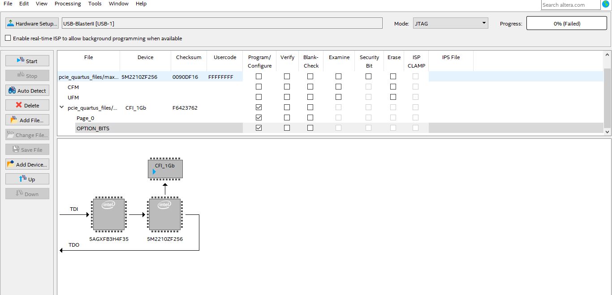Uncheck Program/Configure for Page_0
Screen dimensions: 612x295
(259, 118)
